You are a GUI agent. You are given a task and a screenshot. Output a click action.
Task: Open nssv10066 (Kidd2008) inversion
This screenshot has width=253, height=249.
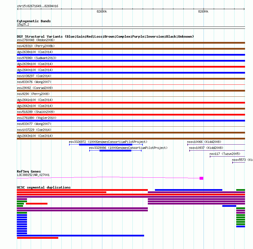[x=204, y=142]
